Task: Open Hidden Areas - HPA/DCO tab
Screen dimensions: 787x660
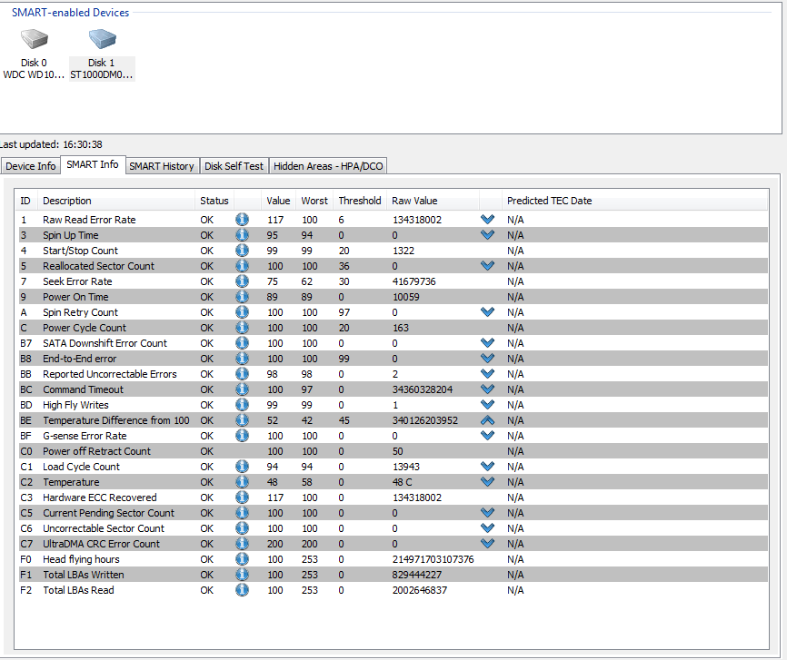Action: (x=328, y=166)
